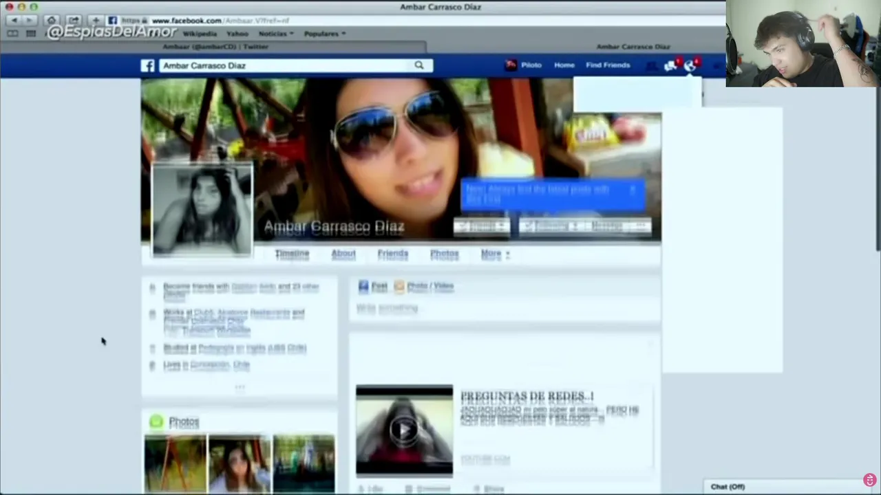Open the profile picture

click(202, 210)
